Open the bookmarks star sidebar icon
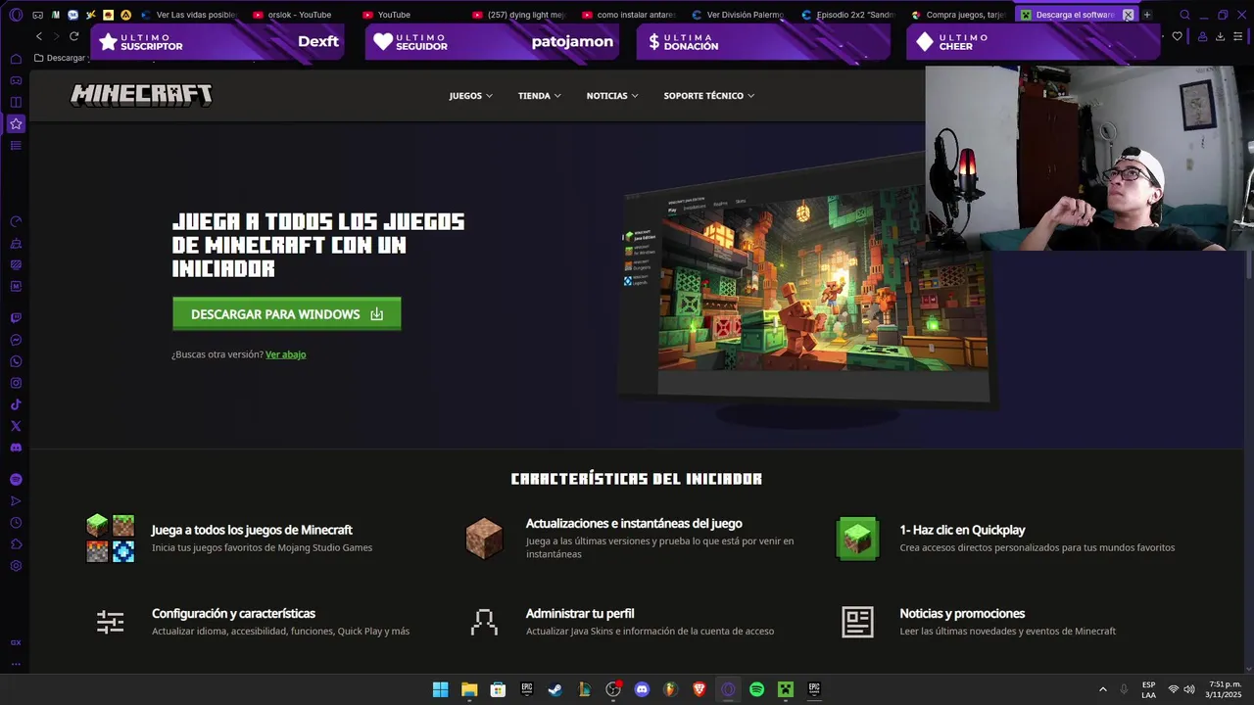 [x=16, y=123]
